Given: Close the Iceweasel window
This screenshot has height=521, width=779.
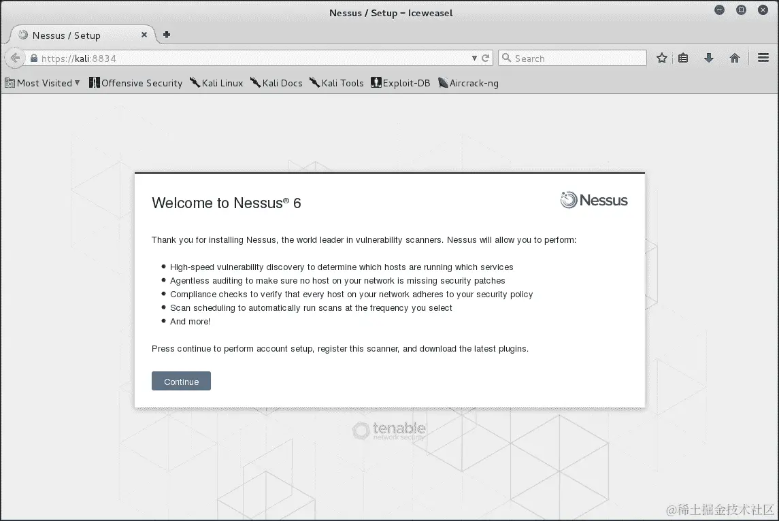Looking at the screenshot, I should (x=763, y=10).
